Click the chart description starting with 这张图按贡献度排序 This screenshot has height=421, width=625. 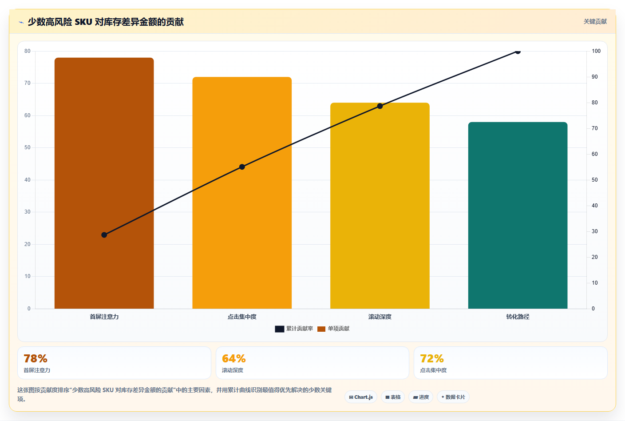tap(174, 394)
